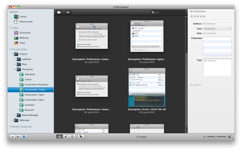Open the Research collection
This screenshot has height=151, width=242.
point(29,110)
